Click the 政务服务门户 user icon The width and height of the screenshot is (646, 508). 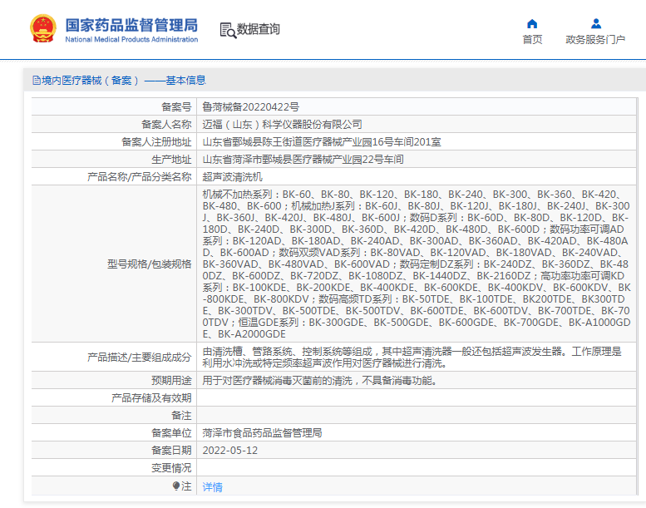pos(596,23)
